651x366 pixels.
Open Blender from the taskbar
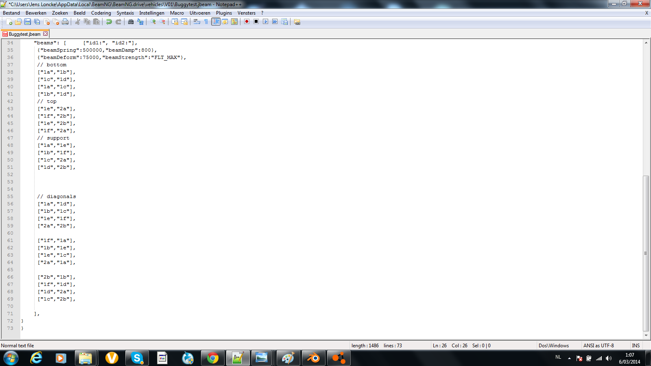[313, 358]
